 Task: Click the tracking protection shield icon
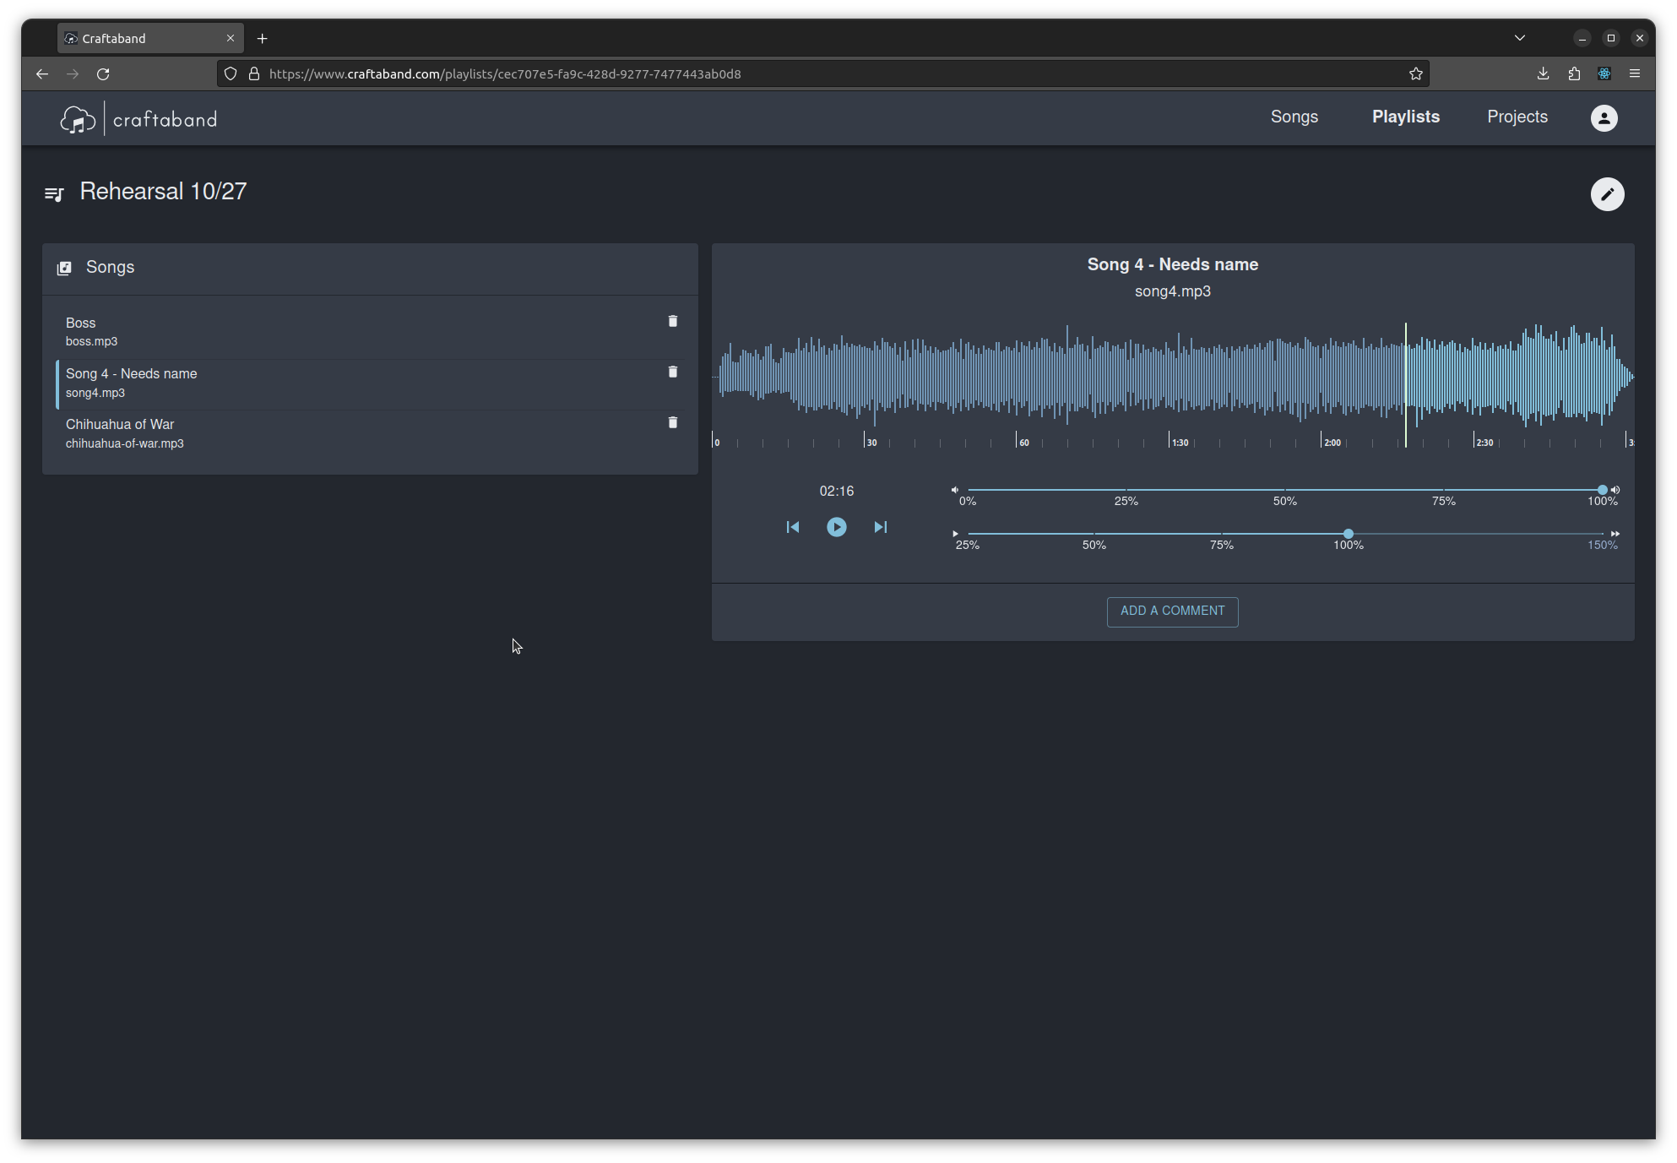[231, 74]
